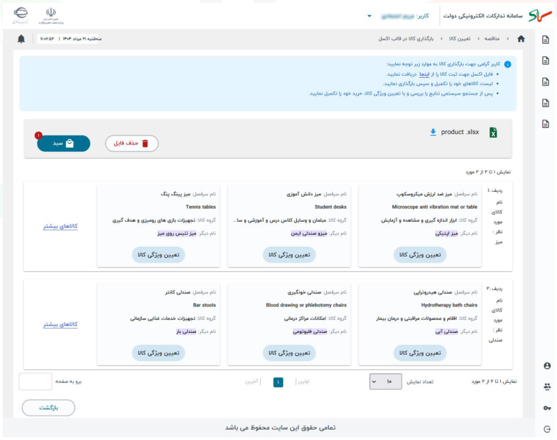This screenshot has height=440, width=557.
Task: Select breadcrumb بارگذاری کالا در قالب اکسل
Action: (x=405, y=39)
